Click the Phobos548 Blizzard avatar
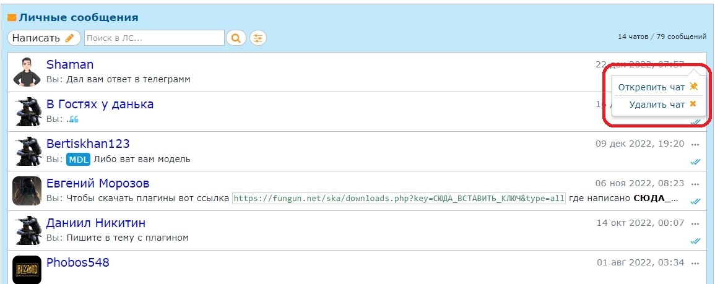The image size is (715, 284). [27, 270]
